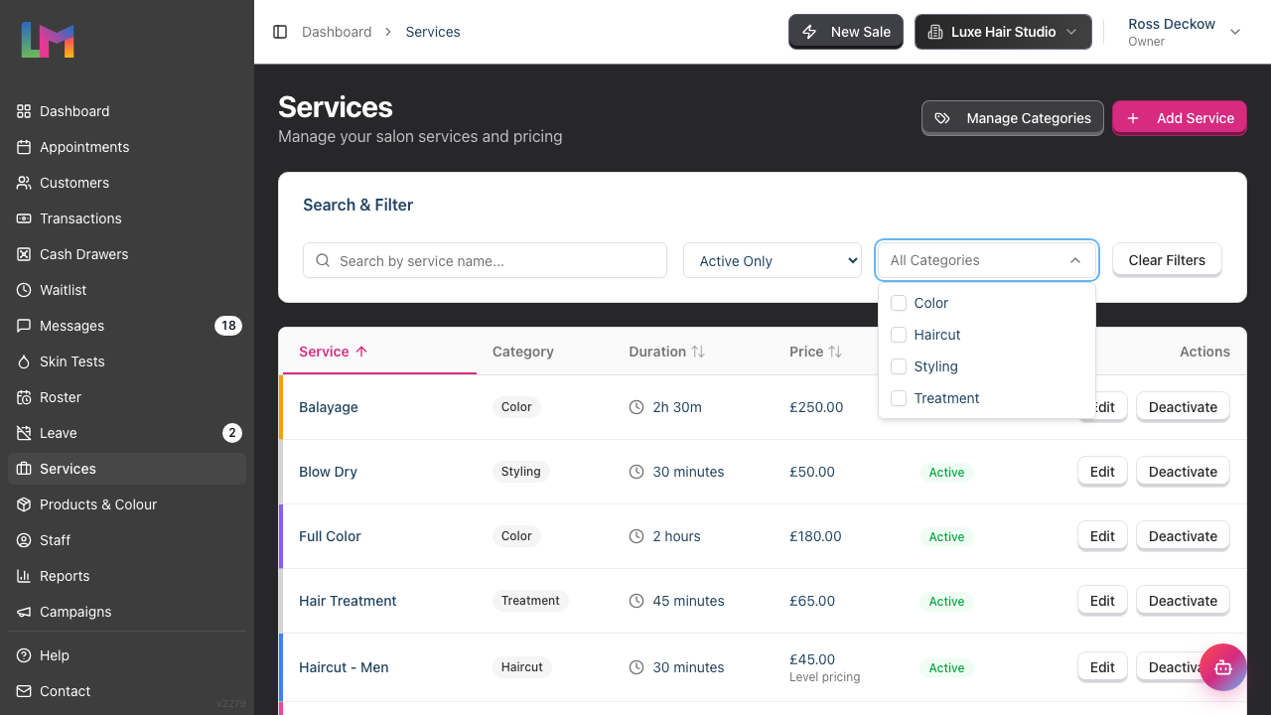The height and width of the screenshot is (715, 1271).
Task: Open Manage Categories
Action: [1013, 118]
